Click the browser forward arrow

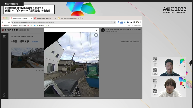[x=6, y=22]
